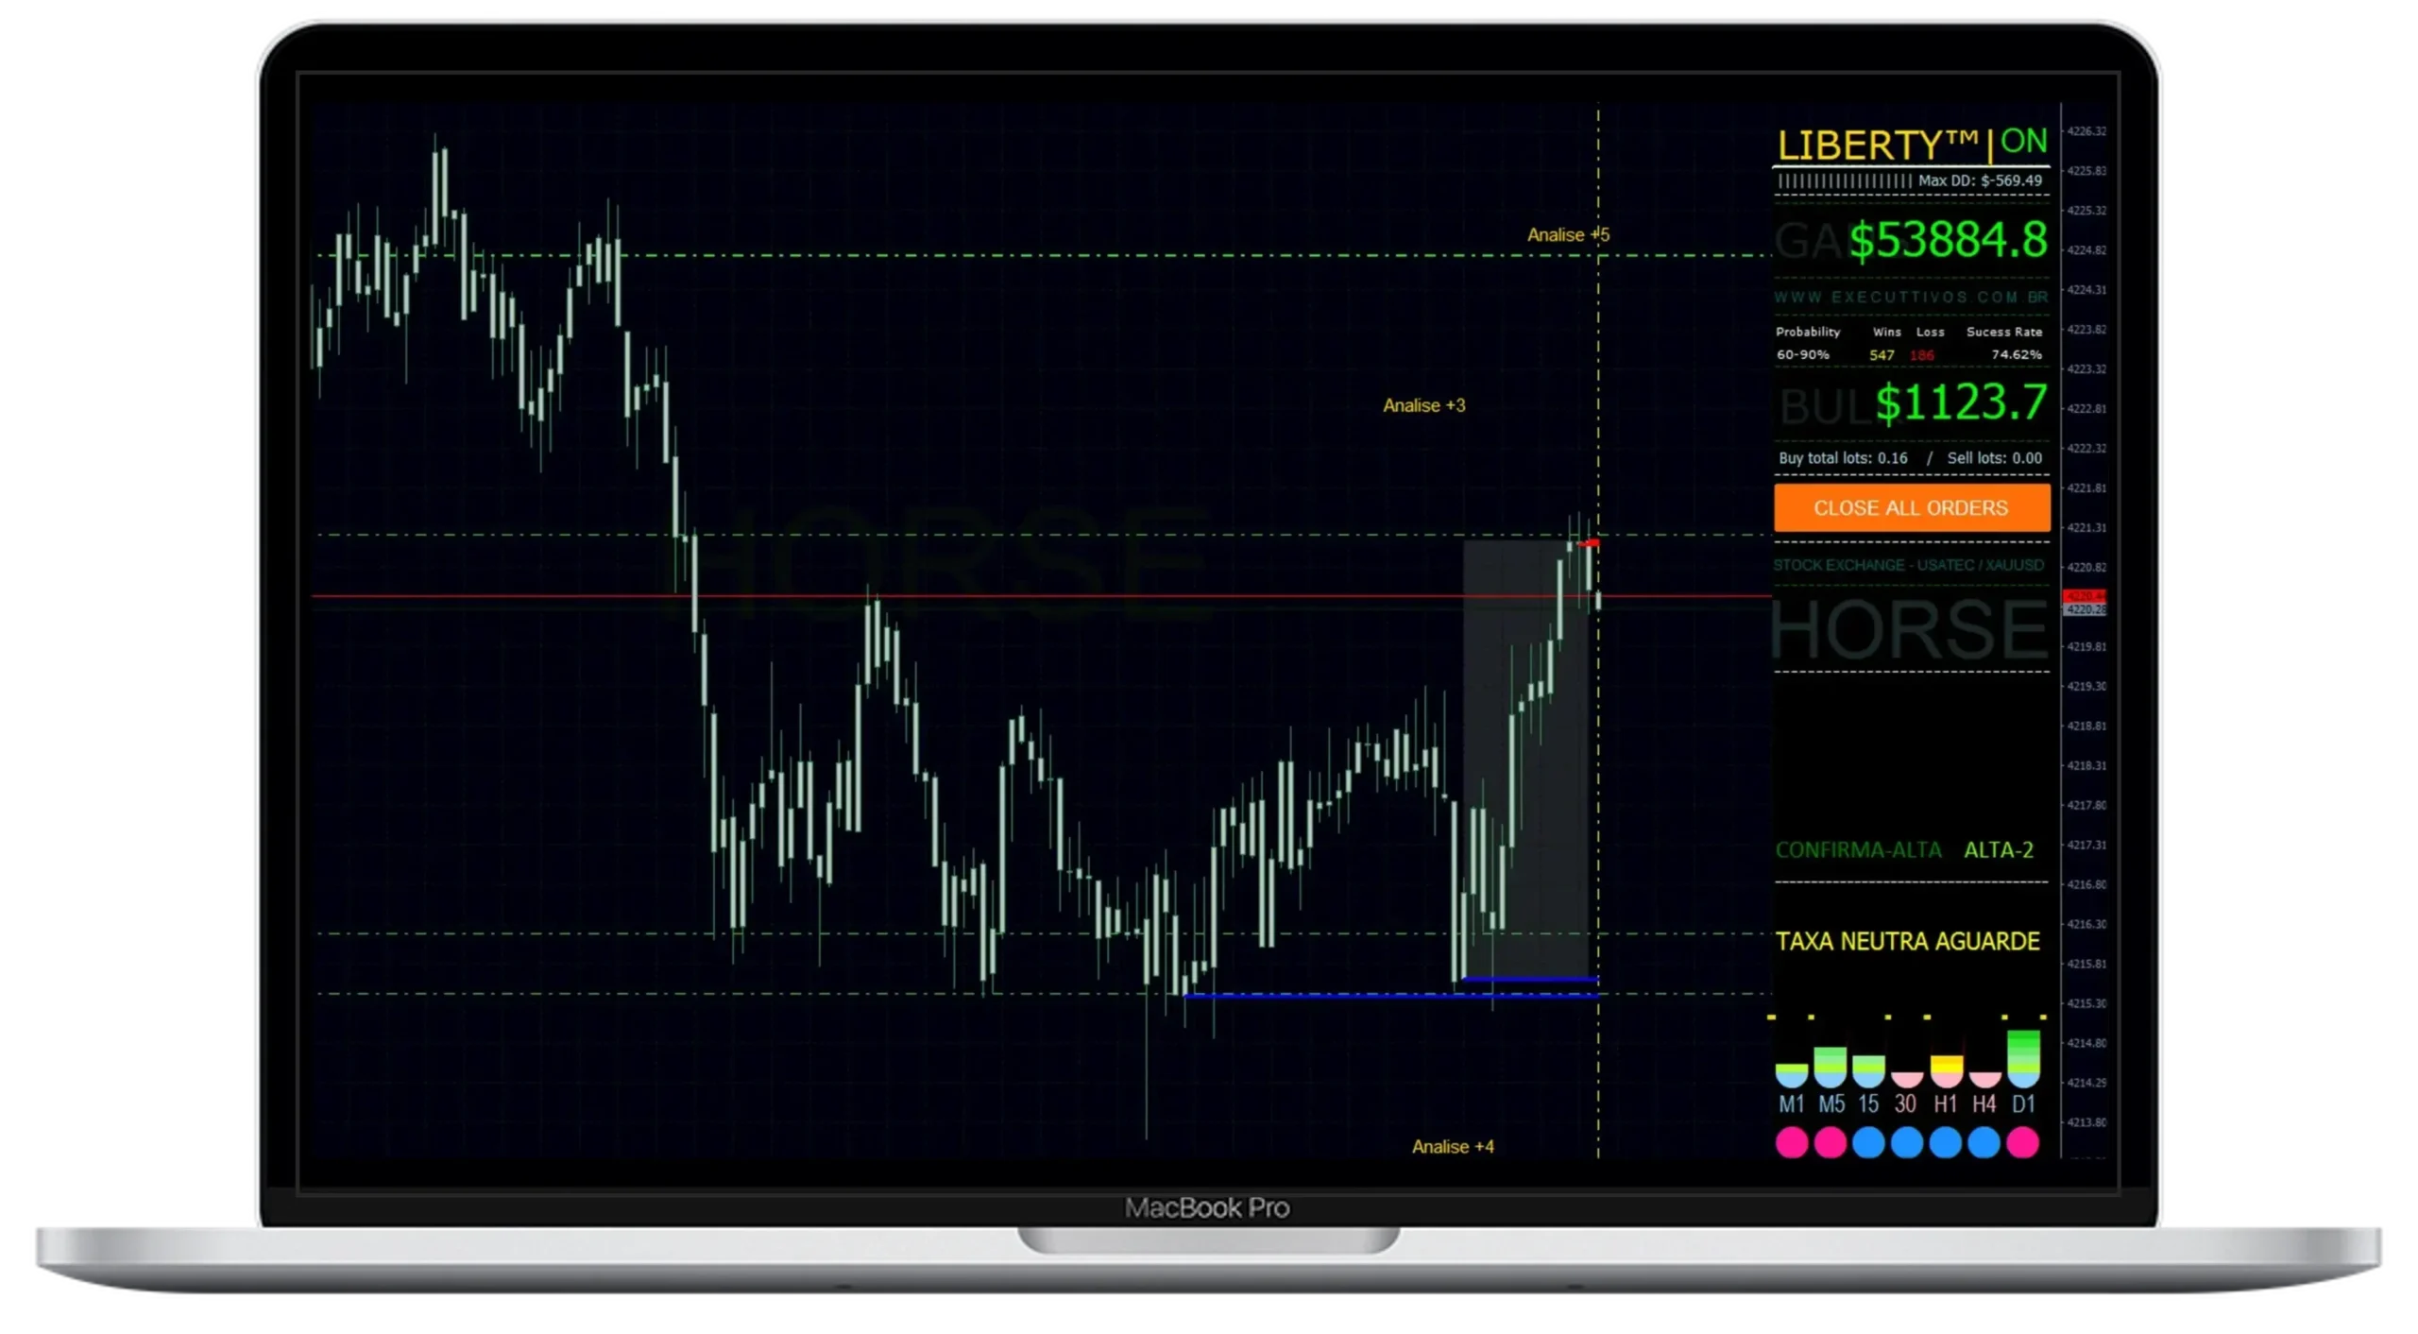Select the M5 timeframe label
Viewport: 2418px width, 1334px height.
pos(1831,1103)
